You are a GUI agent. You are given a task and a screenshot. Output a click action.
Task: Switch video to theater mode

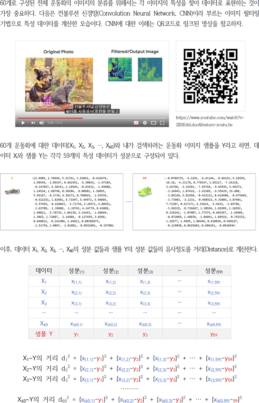154,123
